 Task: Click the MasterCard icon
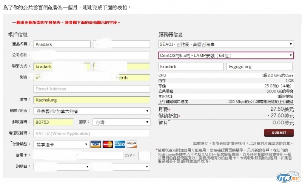(108, 144)
